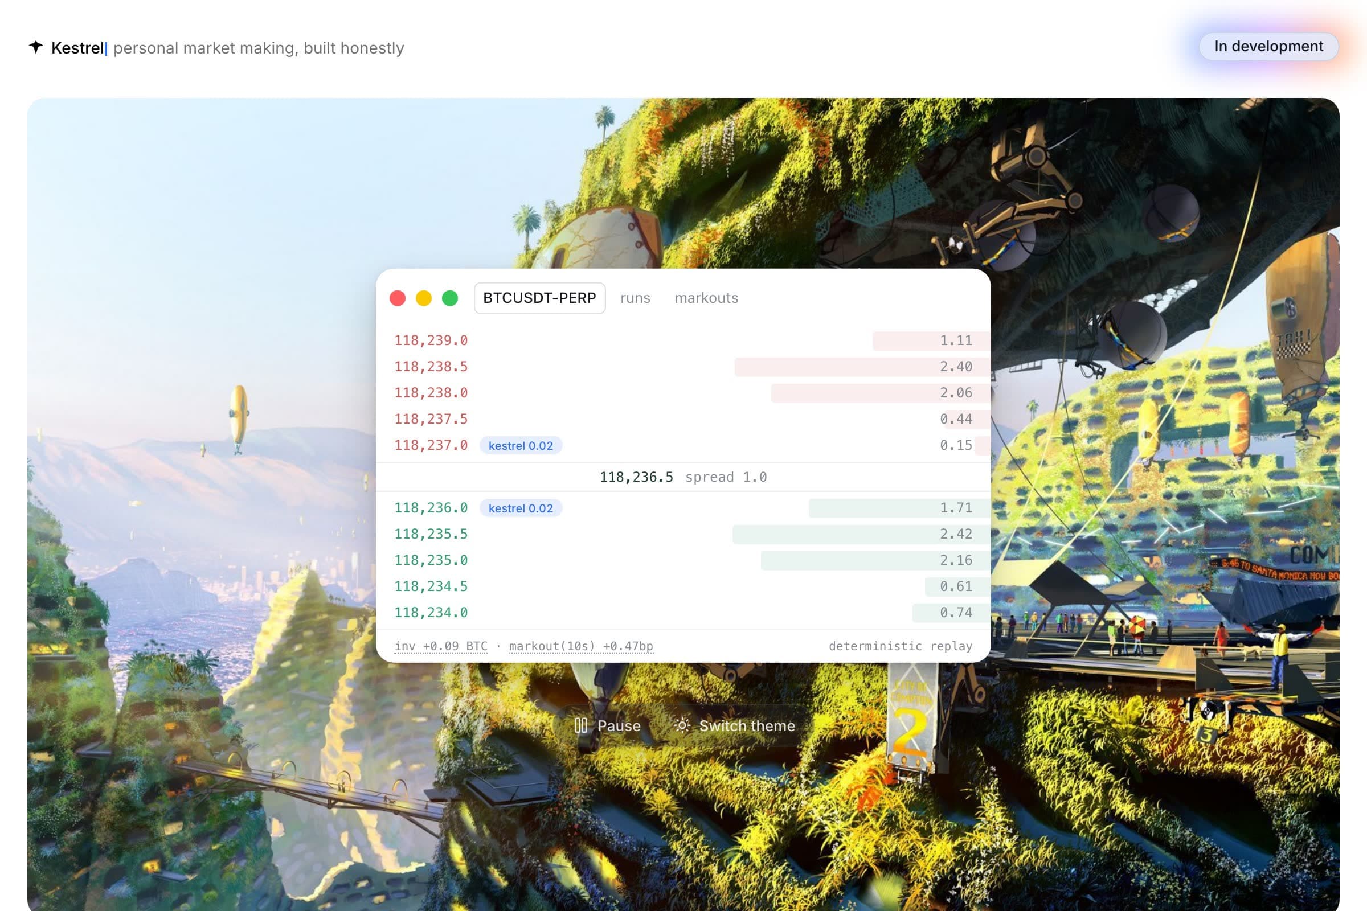Image resolution: width=1367 pixels, height=911 pixels.
Task: Select ask price 118,237.5
Action: point(431,419)
